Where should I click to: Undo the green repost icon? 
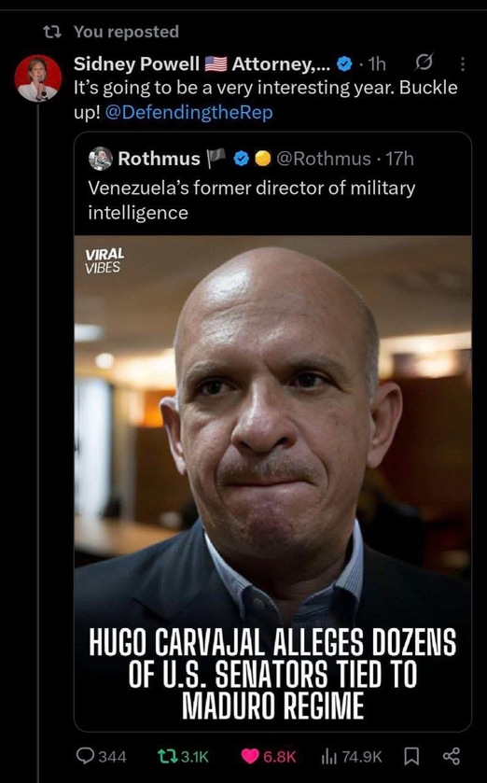(166, 756)
